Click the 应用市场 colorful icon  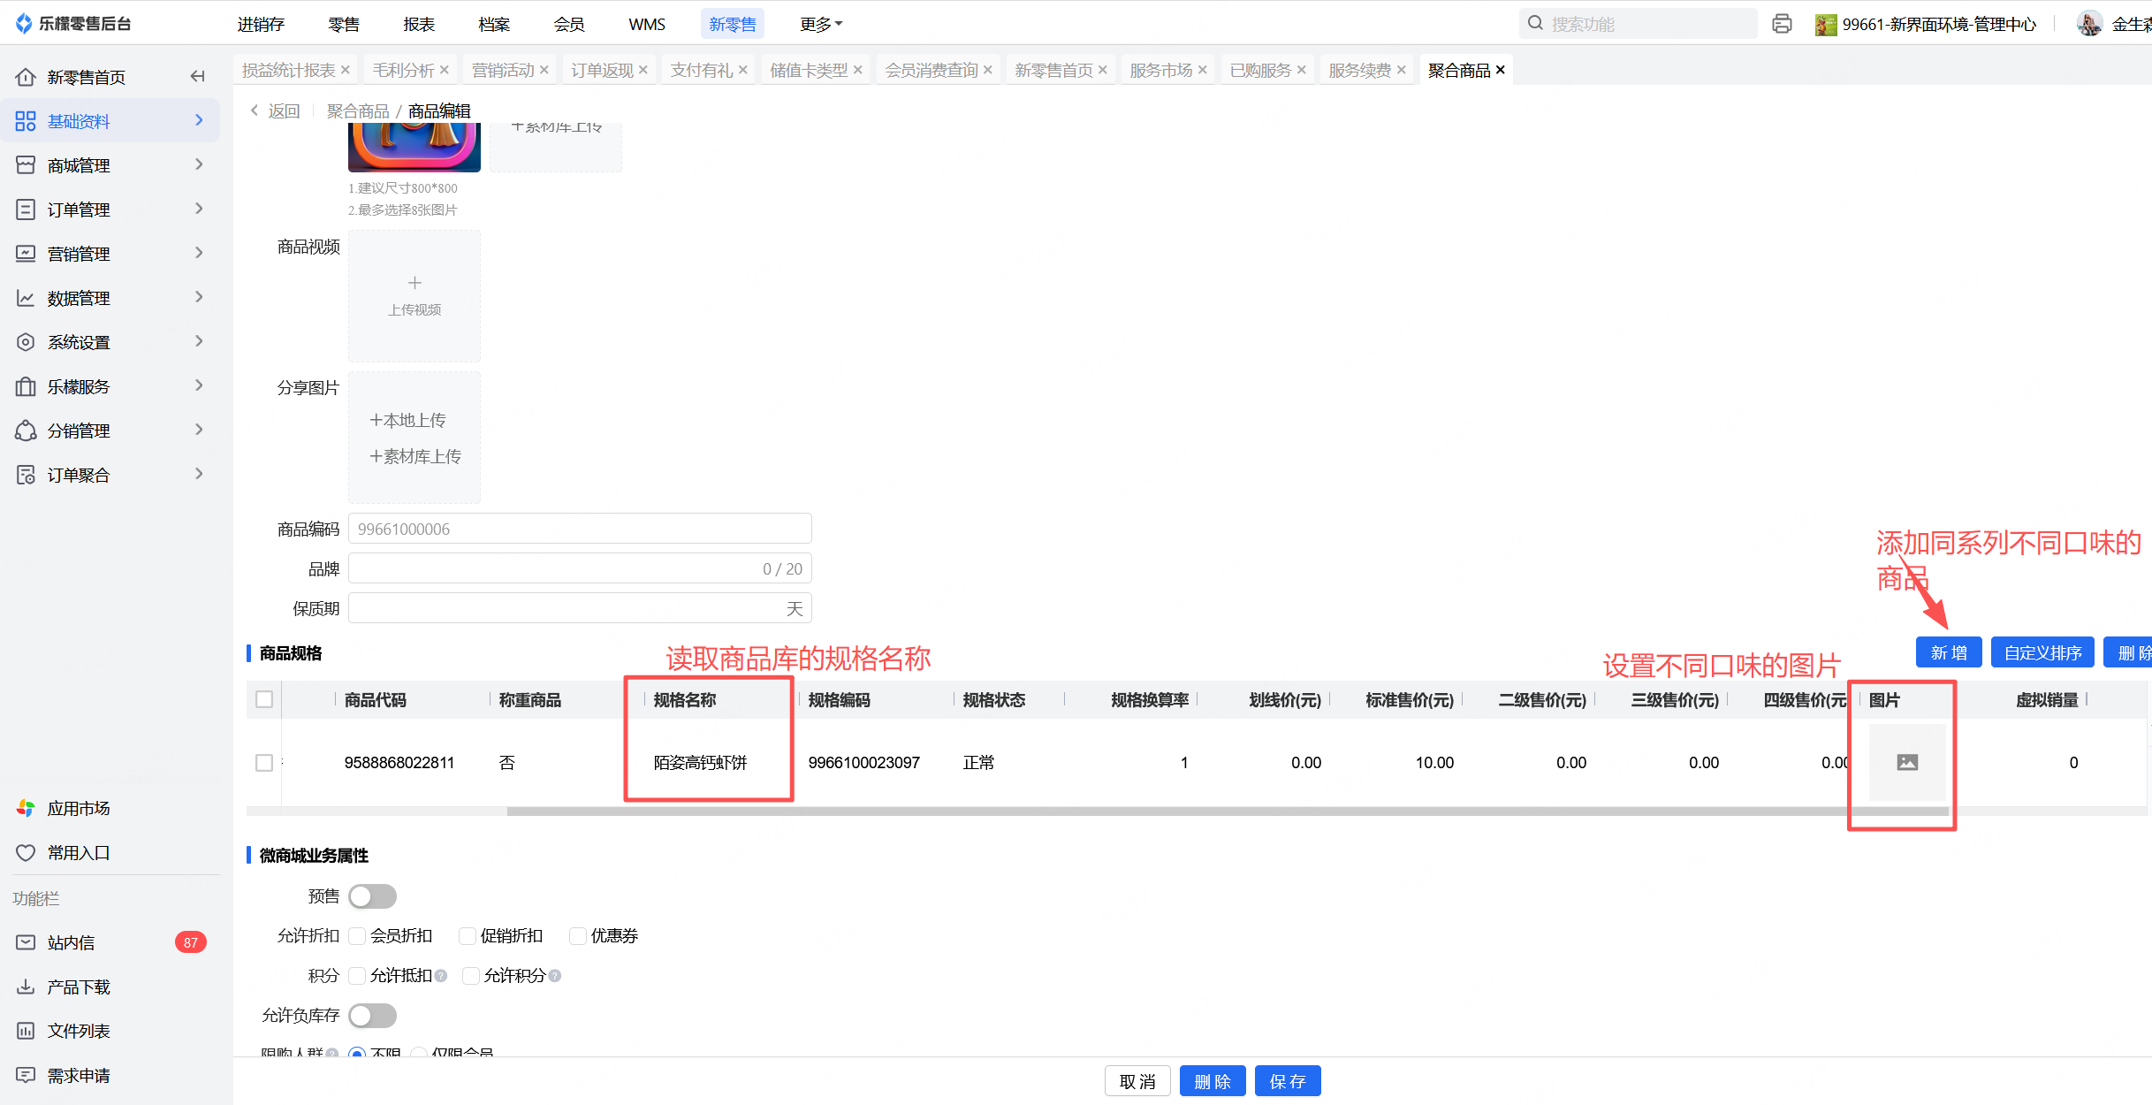coord(26,808)
